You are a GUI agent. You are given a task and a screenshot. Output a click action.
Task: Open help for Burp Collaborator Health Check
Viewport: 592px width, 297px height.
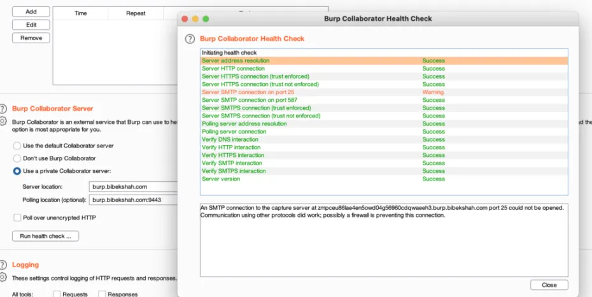190,39
